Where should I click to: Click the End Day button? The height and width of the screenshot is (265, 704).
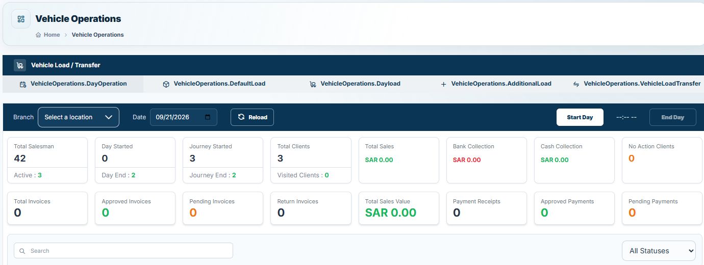(x=672, y=117)
